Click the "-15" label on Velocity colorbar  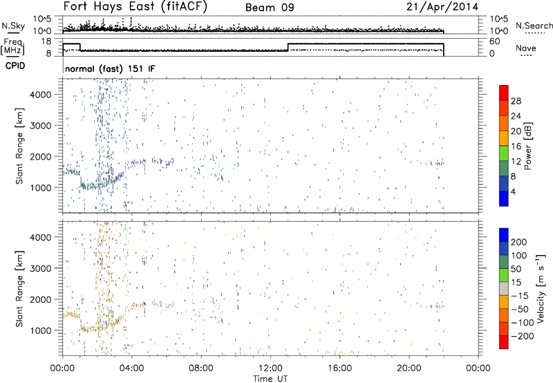(520, 296)
